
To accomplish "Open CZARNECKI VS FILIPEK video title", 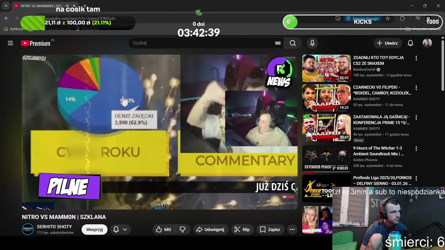I will coord(382,90).
